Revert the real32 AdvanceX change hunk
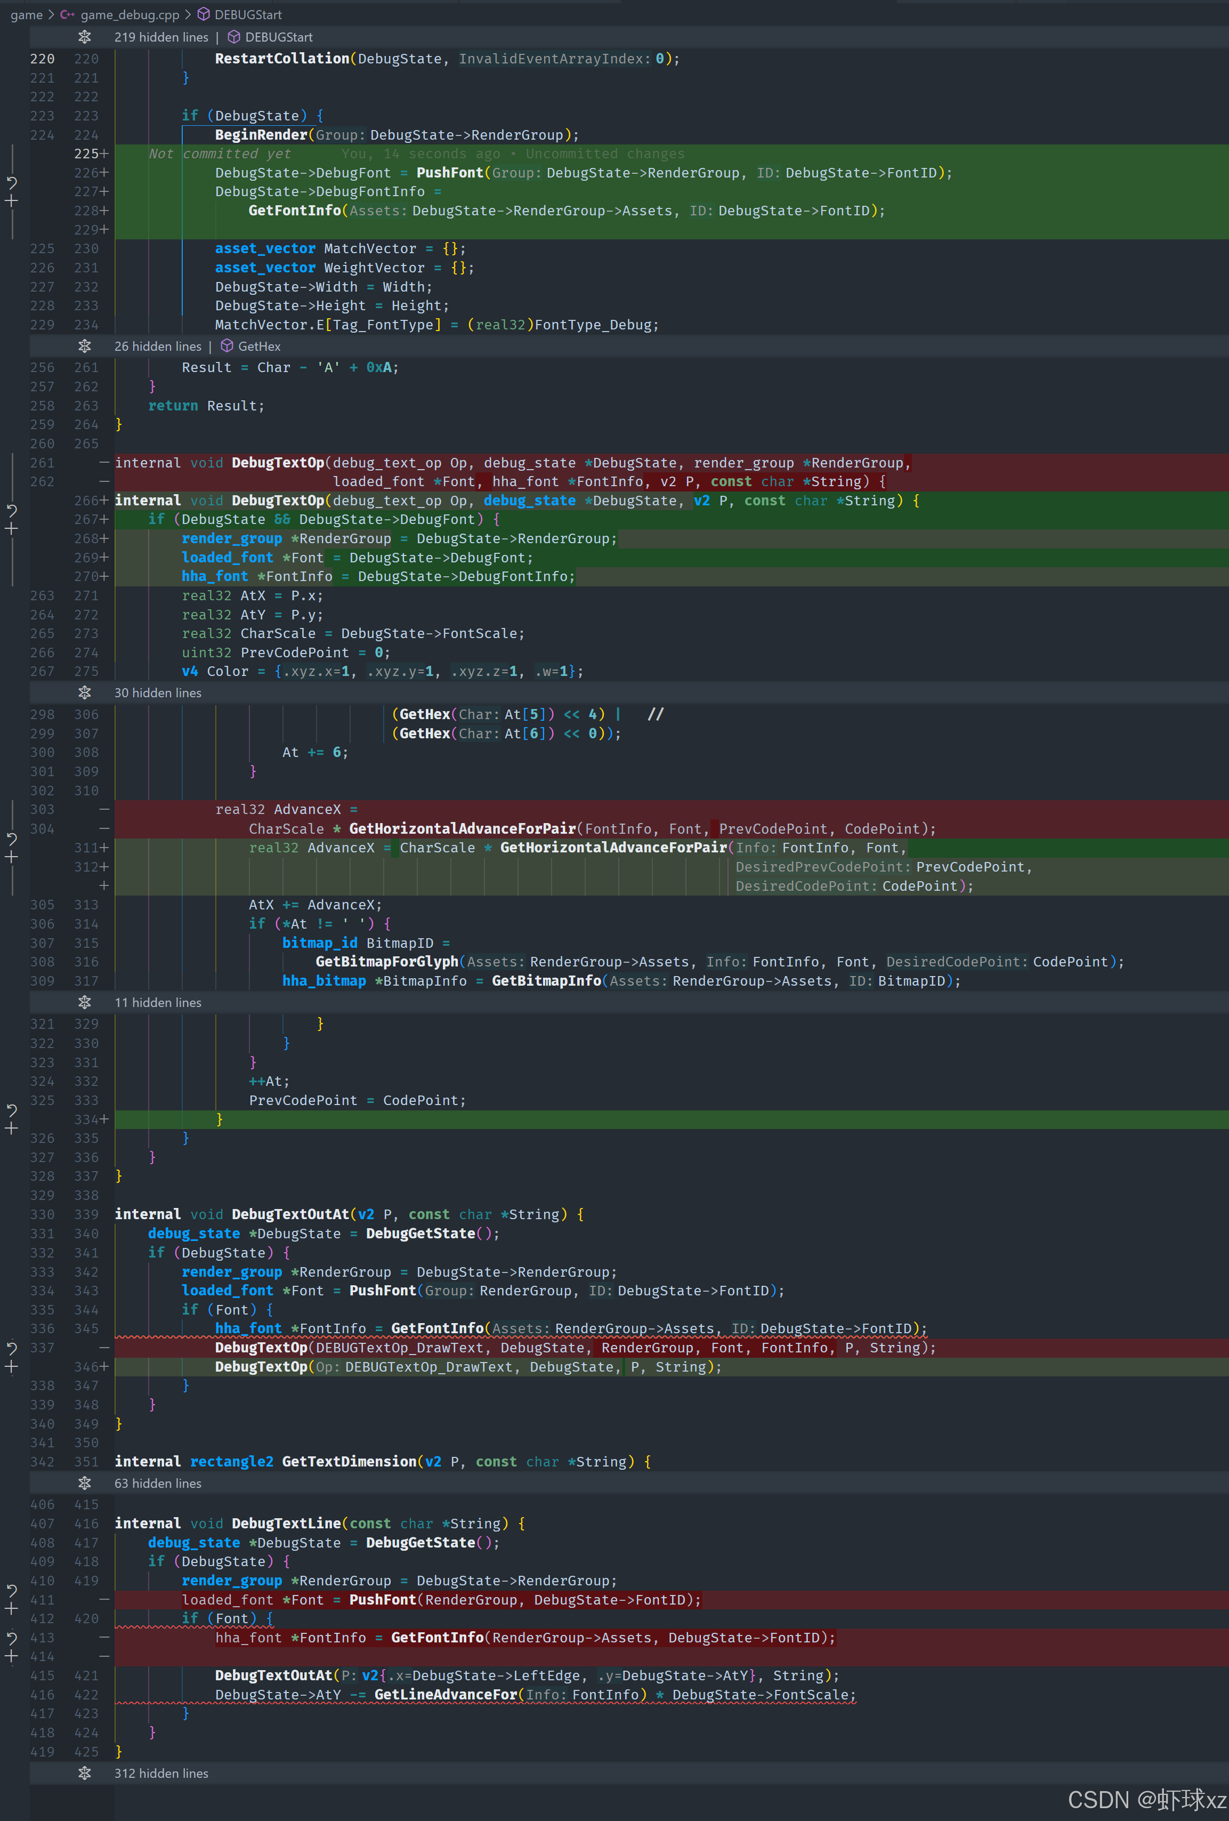The height and width of the screenshot is (1821, 1229). 12,839
